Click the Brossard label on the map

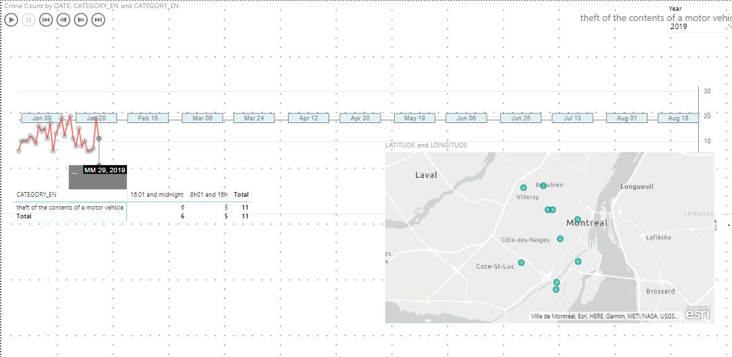660,291
